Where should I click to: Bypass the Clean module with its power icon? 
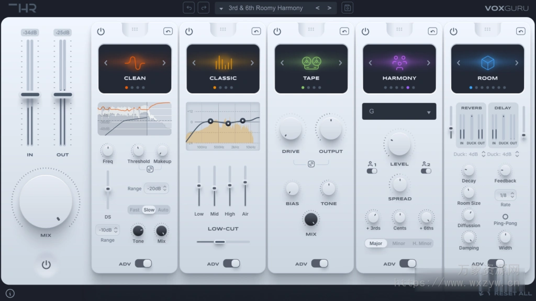click(x=100, y=31)
